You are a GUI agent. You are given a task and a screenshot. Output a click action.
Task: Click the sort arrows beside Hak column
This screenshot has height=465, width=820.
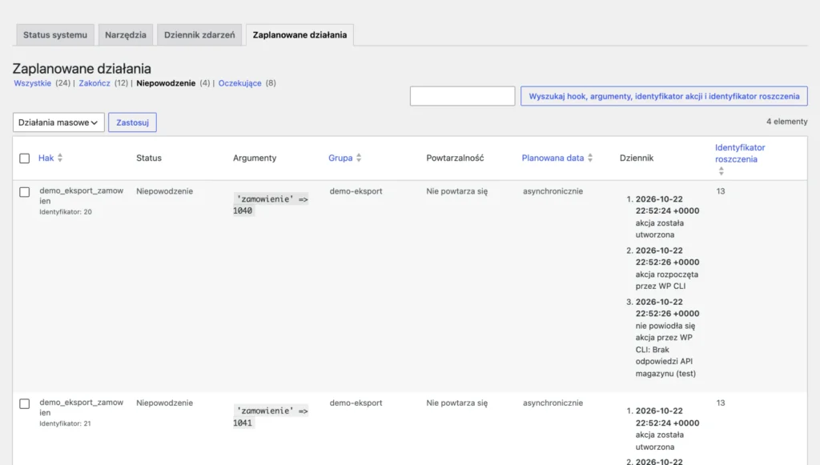point(60,158)
